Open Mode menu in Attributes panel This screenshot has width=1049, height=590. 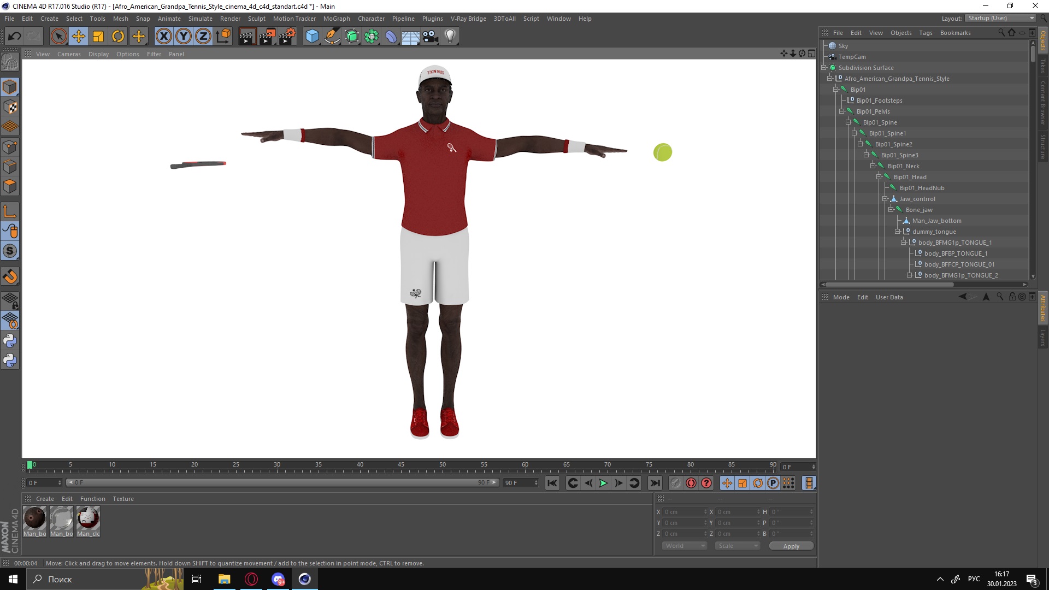point(841,297)
